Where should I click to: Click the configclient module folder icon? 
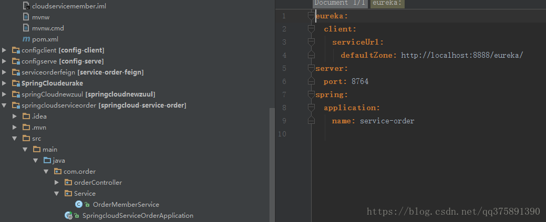(16, 50)
